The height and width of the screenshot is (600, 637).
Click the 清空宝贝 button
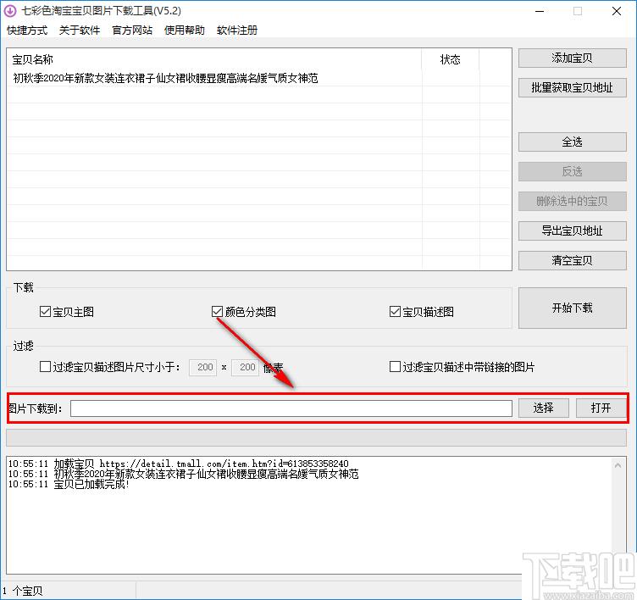pyautogui.click(x=572, y=260)
